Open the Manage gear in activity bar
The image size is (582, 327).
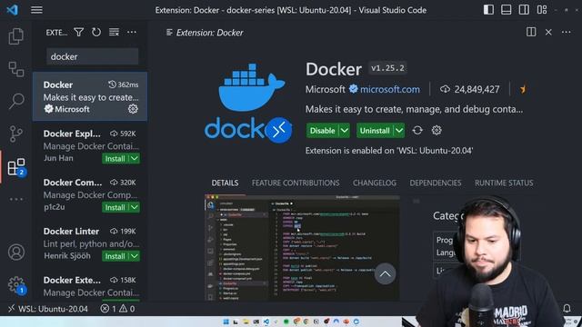pyautogui.click(x=16, y=284)
